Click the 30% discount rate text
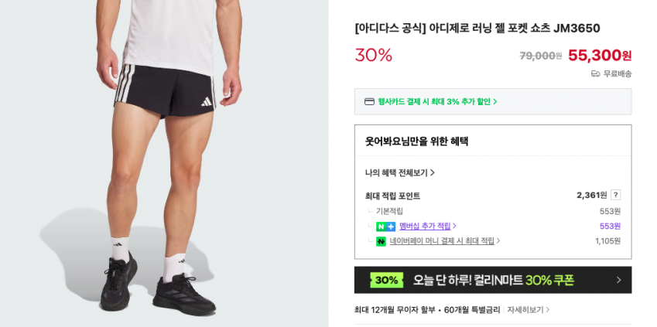This screenshot has height=327, width=657. click(x=373, y=55)
